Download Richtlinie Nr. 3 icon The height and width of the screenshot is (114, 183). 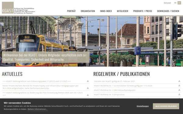tap(179, 94)
